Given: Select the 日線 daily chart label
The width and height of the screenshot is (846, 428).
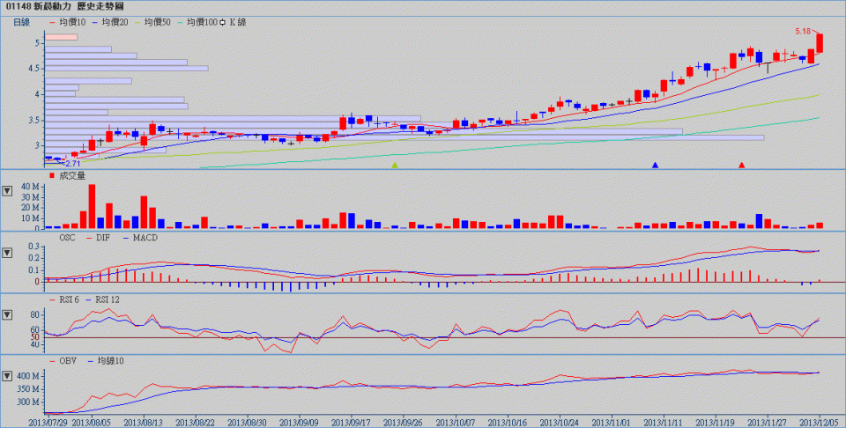Looking at the screenshot, I should click(x=21, y=21).
